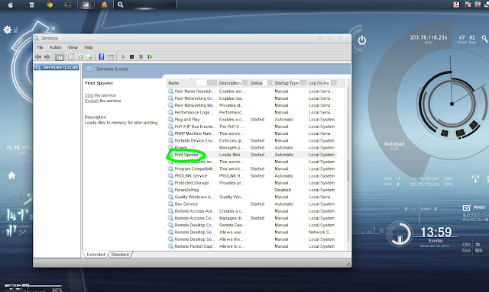Click the gear icon beside Rav Service
The image size is (489, 292).
click(x=170, y=204)
